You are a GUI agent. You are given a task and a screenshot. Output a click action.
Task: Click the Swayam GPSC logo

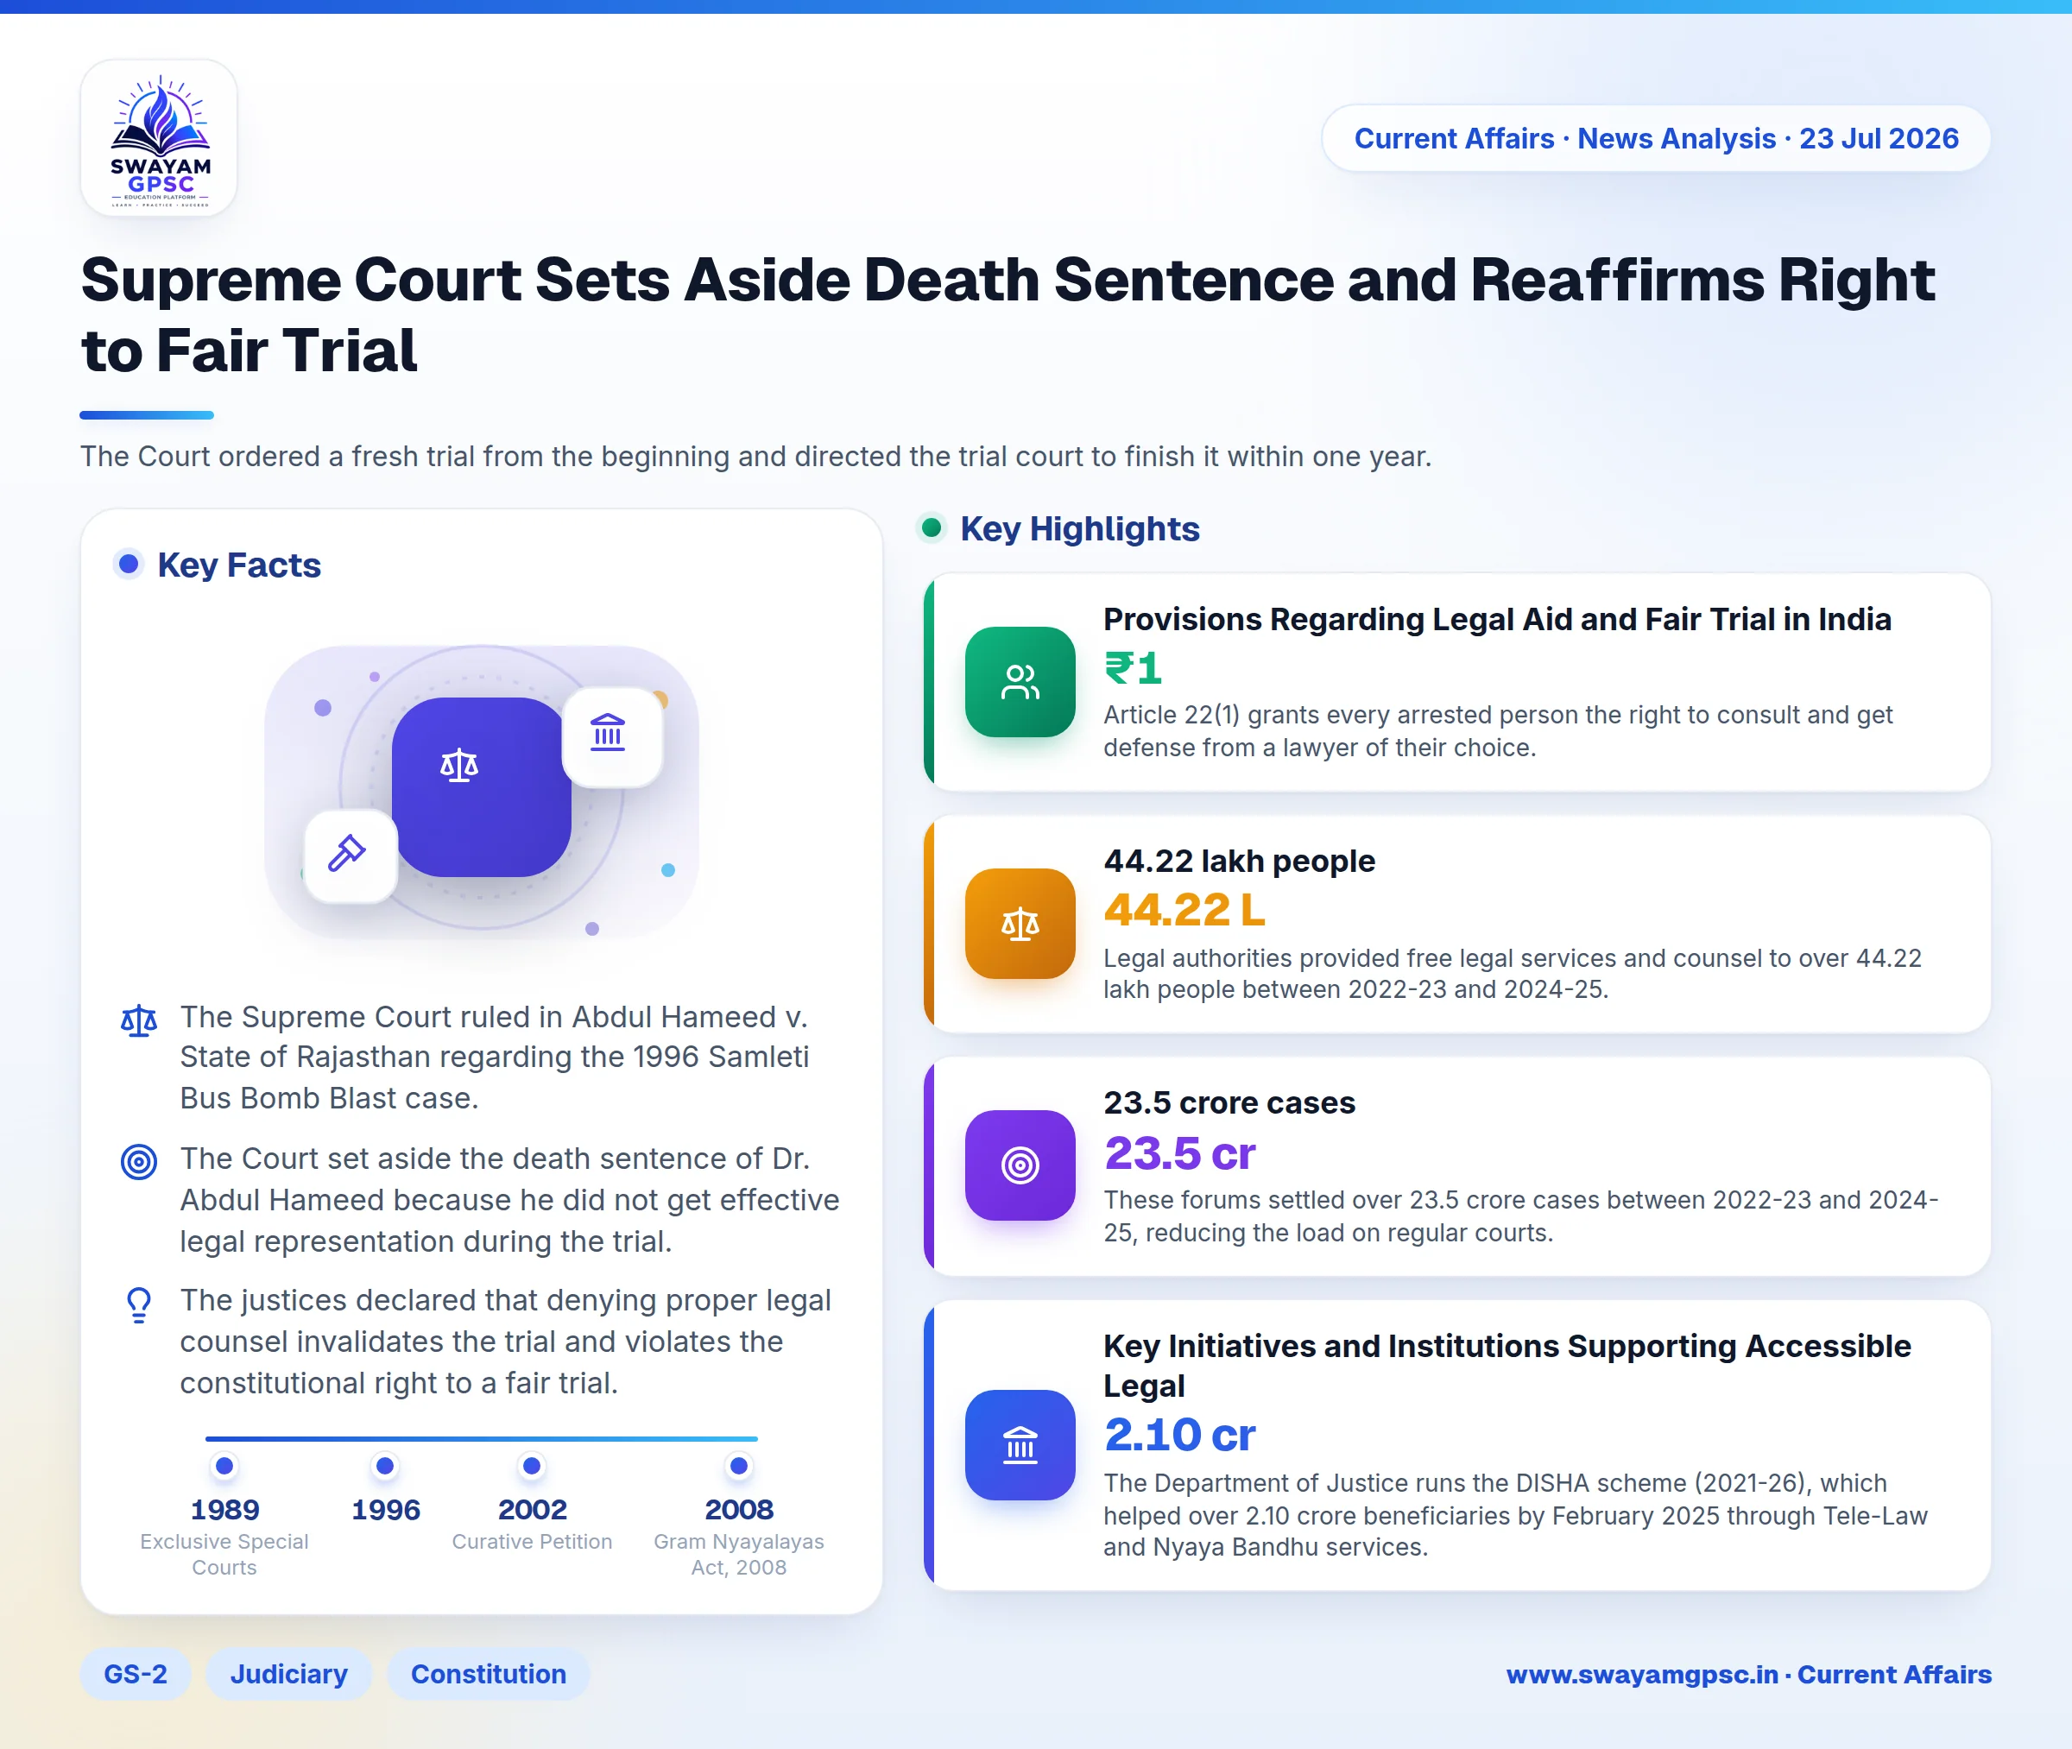tap(159, 138)
